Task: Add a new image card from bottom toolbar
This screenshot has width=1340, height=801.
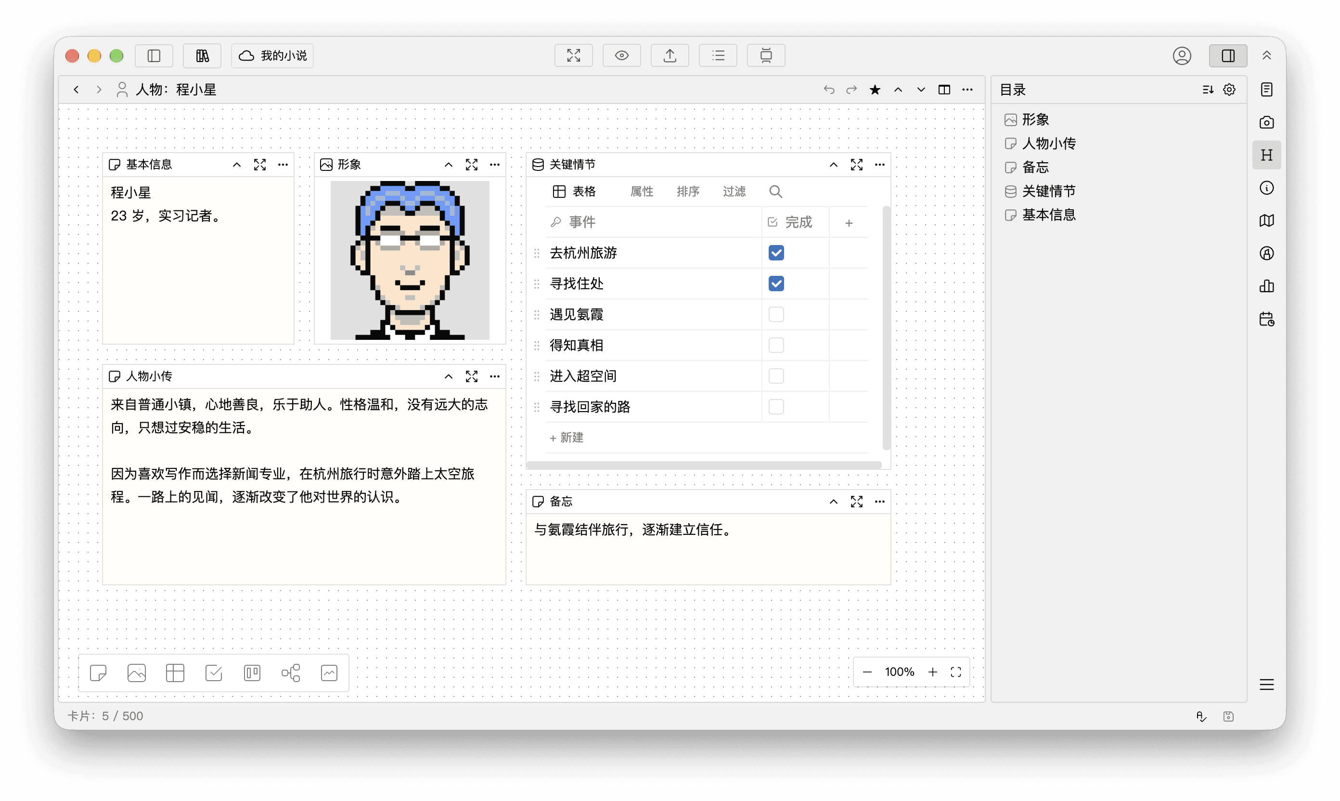Action: (137, 672)
